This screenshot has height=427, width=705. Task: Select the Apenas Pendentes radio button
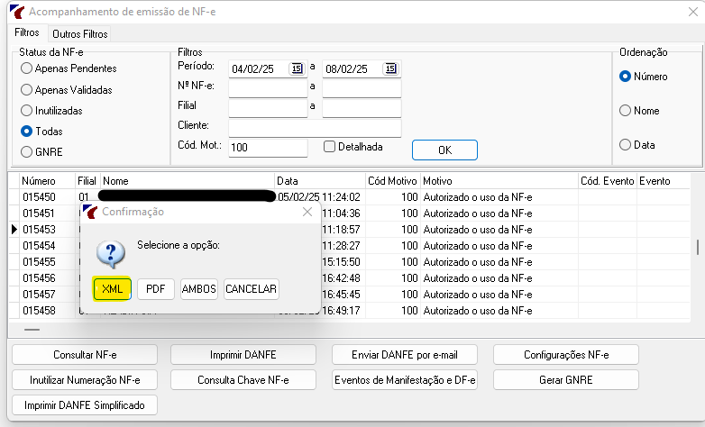[26, 68]
